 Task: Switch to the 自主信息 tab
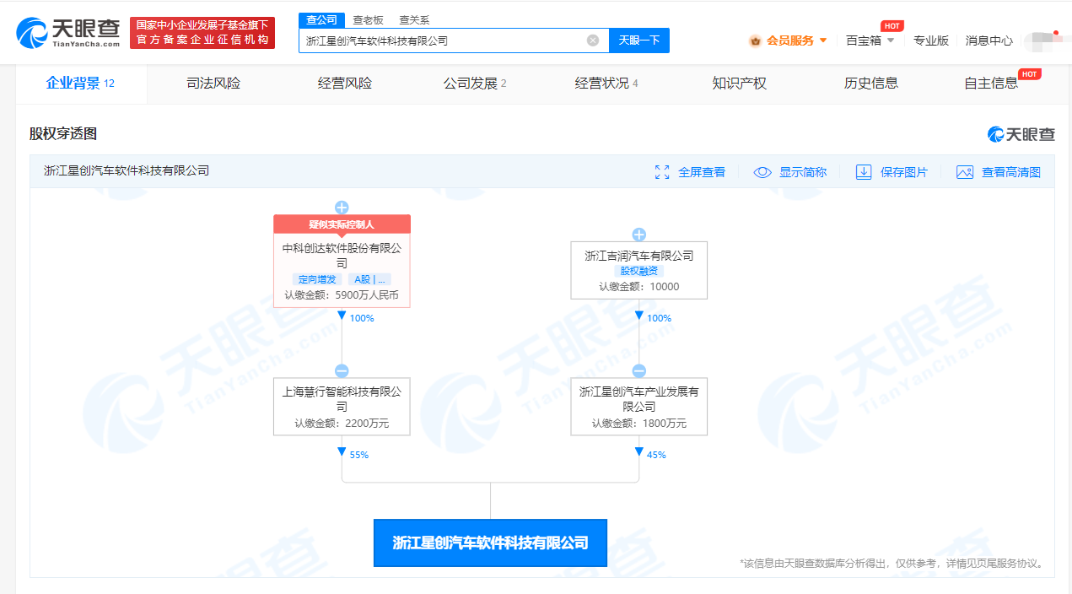pos(991,84)
